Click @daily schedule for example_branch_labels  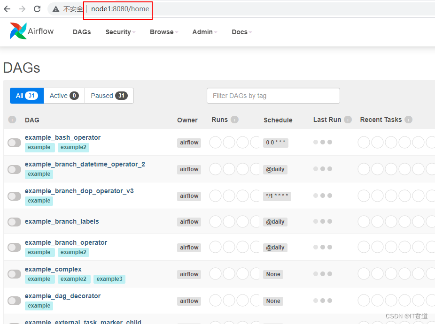tap(275, 222)
